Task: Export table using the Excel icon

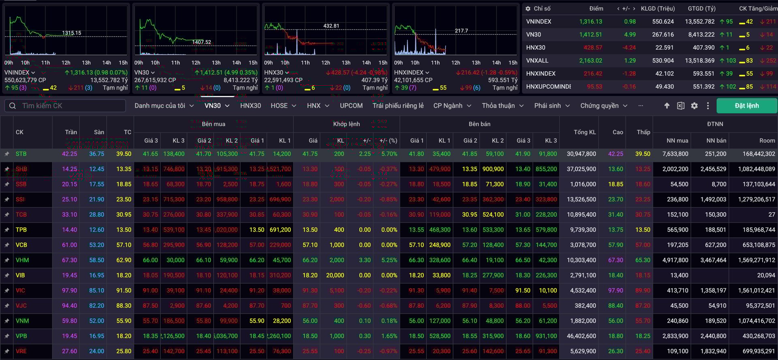Action: point(681,106)
